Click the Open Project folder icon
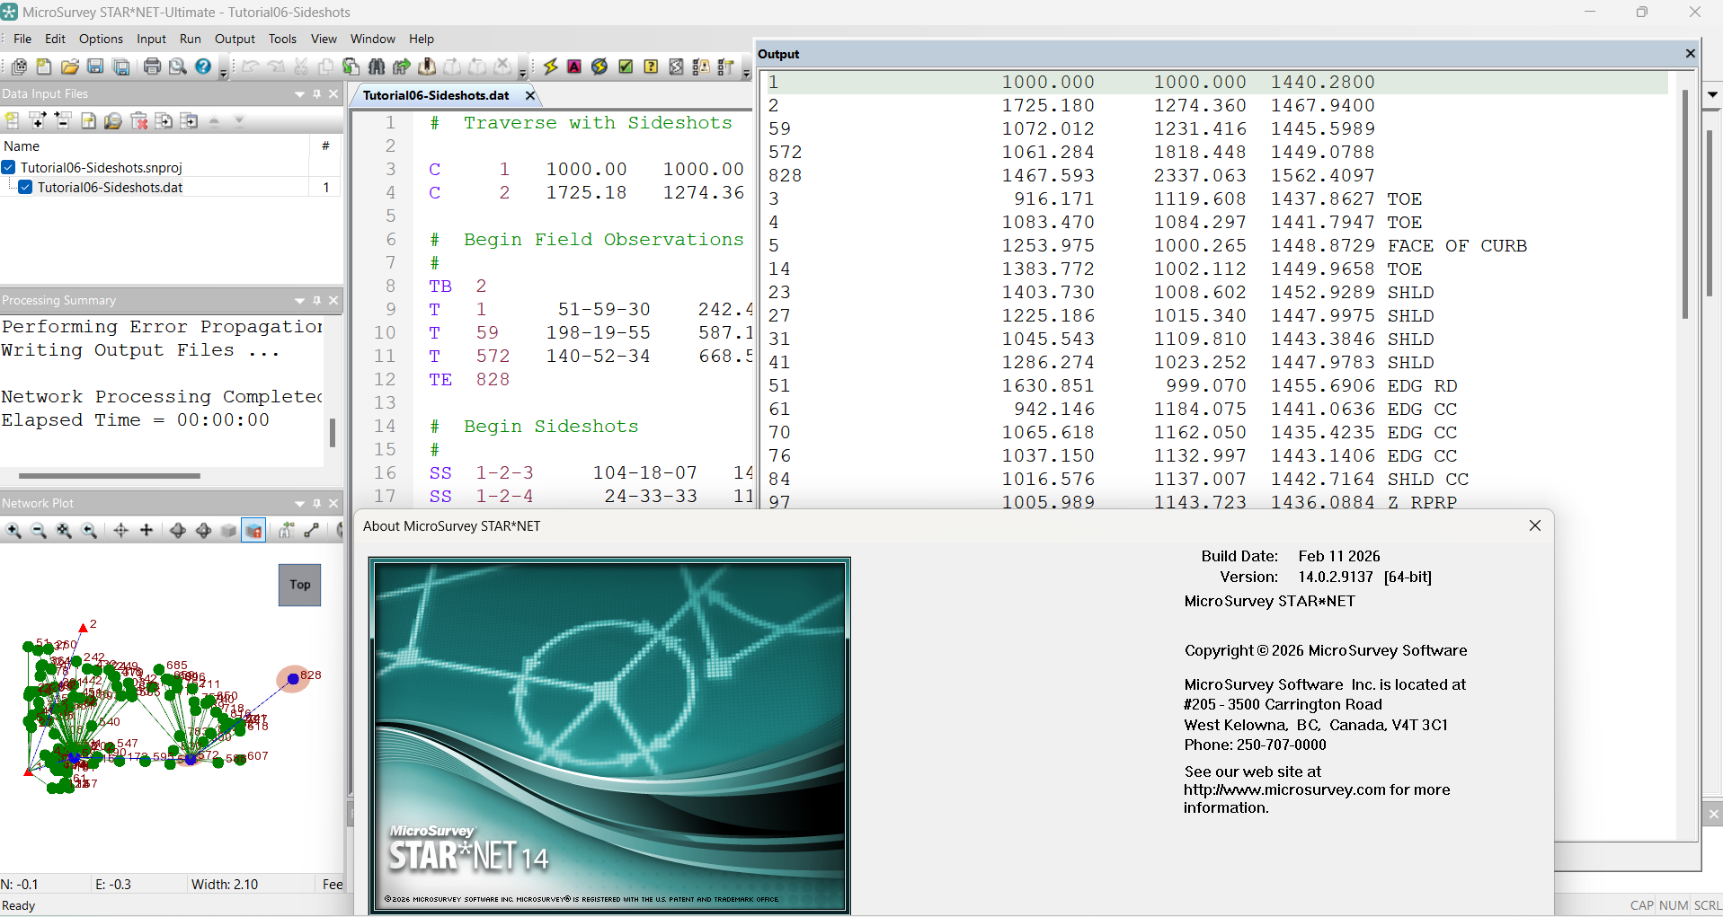Viewport: 1723px width, 917px height. tap(69, 66)
